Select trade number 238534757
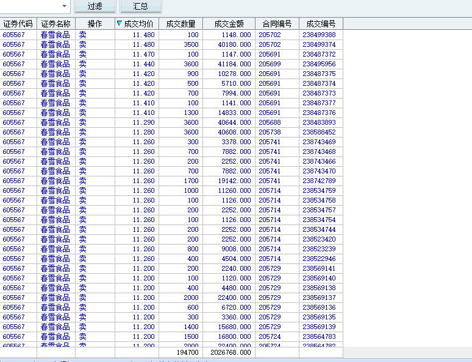The height and width of the screenshot is (362, 472). tap(319, 210)
